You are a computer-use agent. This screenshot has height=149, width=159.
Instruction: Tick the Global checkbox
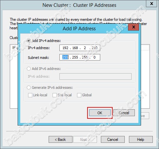pyautogui.click(x=79, y=95)
